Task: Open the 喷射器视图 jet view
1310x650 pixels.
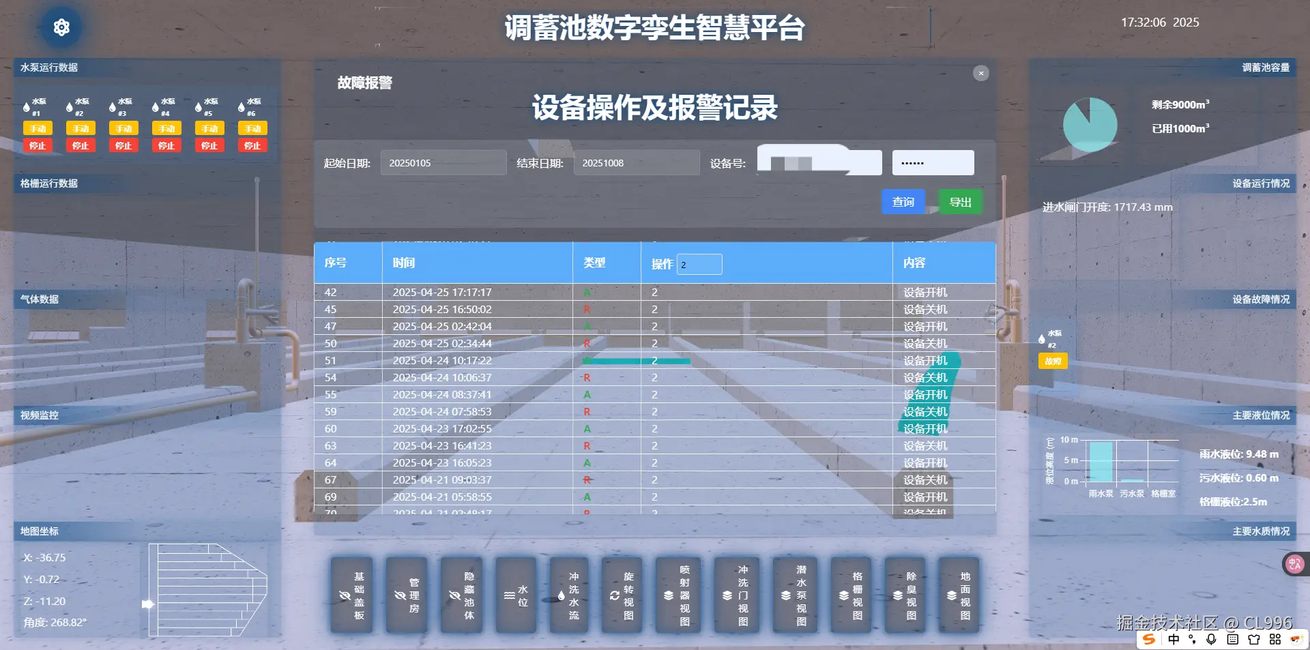Action: [679, 595]
